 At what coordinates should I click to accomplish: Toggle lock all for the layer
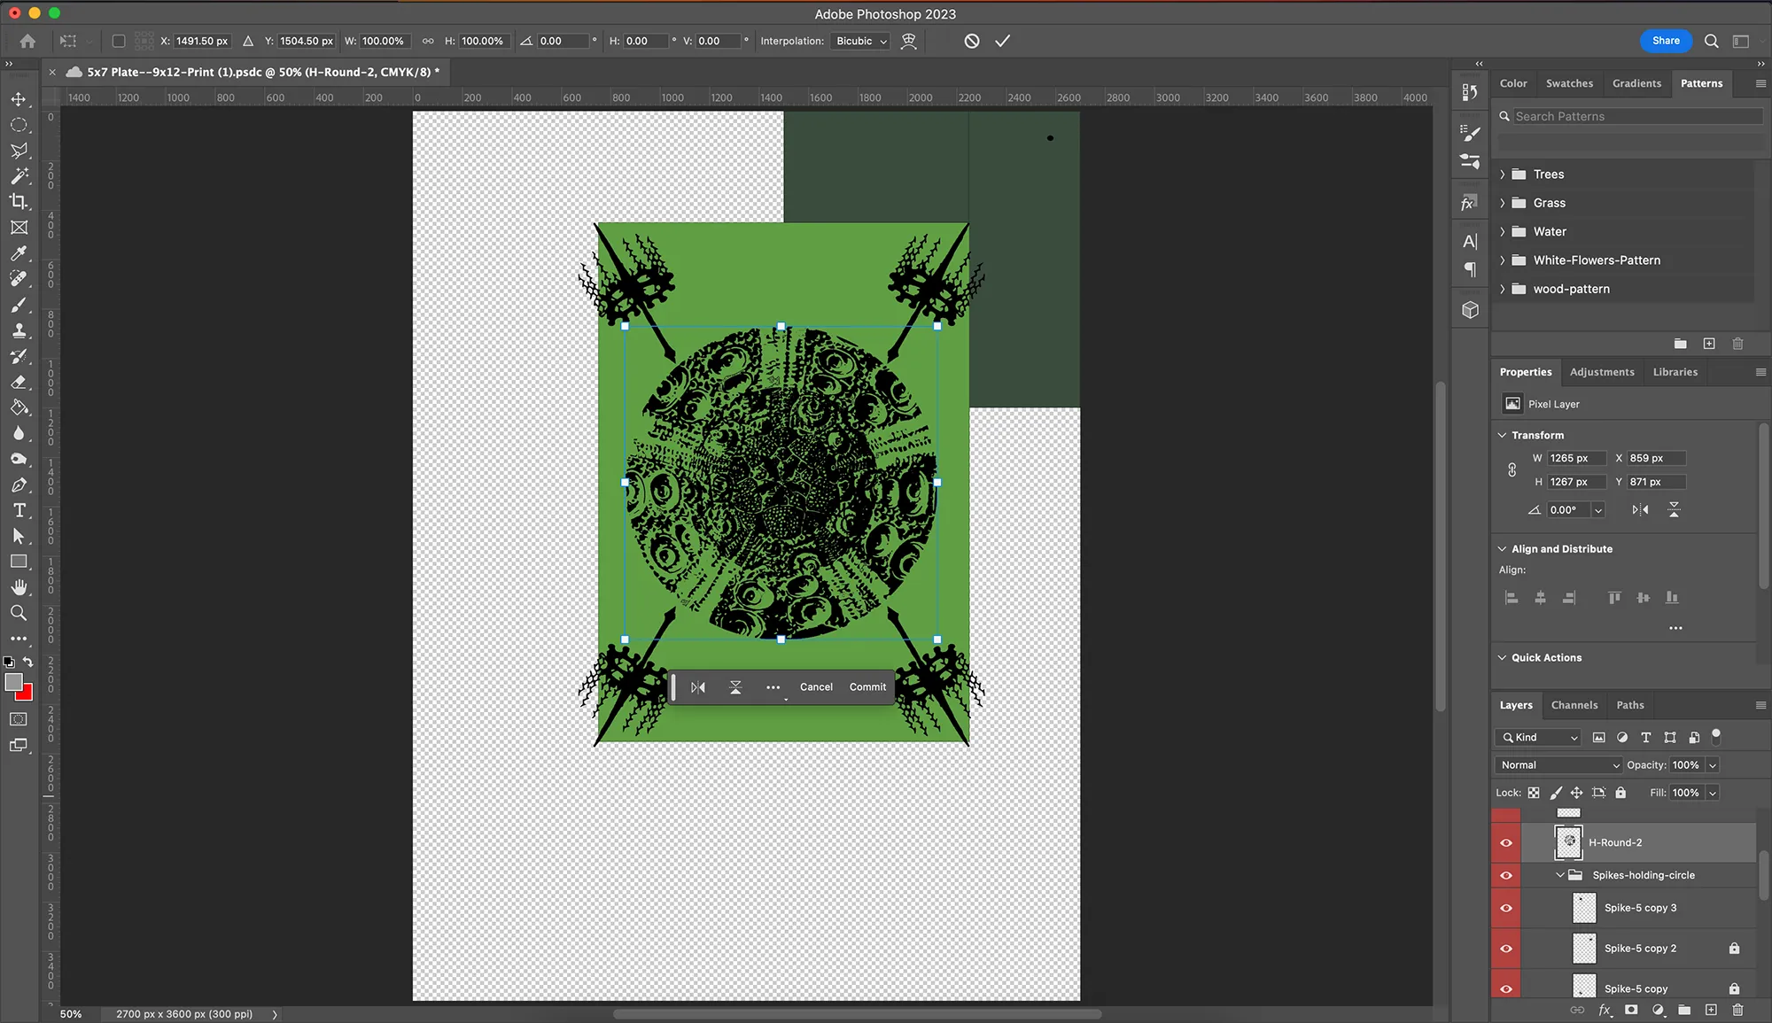point(1620,793)
